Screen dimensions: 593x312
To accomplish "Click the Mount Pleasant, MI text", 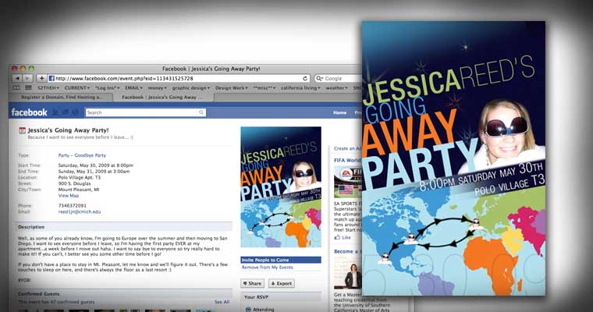I will click(x=79, y=190).
